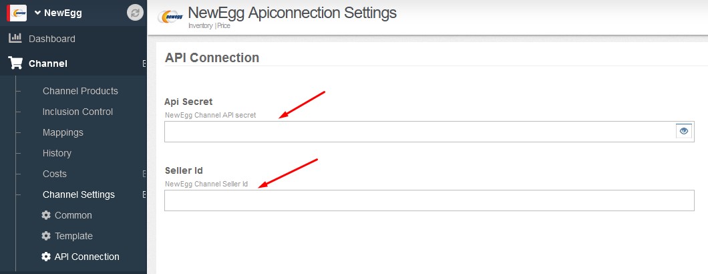This screenshot has height=274, width=708.
Task: Click the gear icon next to Template
Action: coord(46,236)
